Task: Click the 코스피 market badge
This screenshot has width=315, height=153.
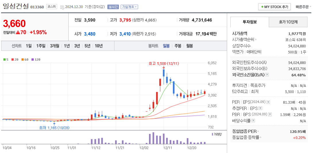Action: [52, 7]
